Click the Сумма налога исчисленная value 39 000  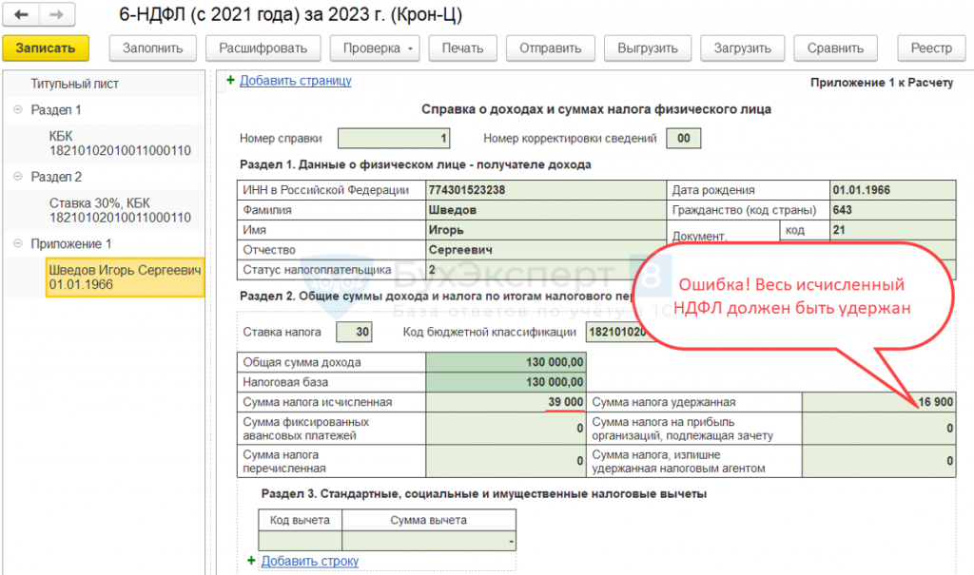pos(506,402)
